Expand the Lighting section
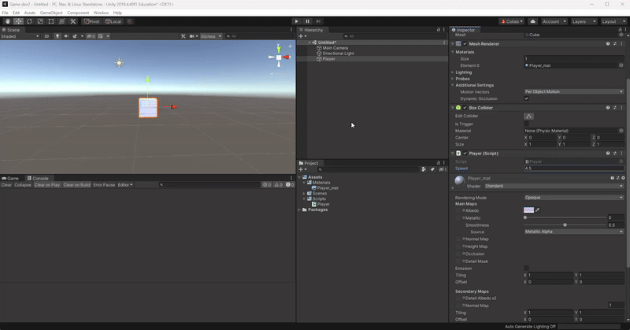 click(x=452, y=72)
